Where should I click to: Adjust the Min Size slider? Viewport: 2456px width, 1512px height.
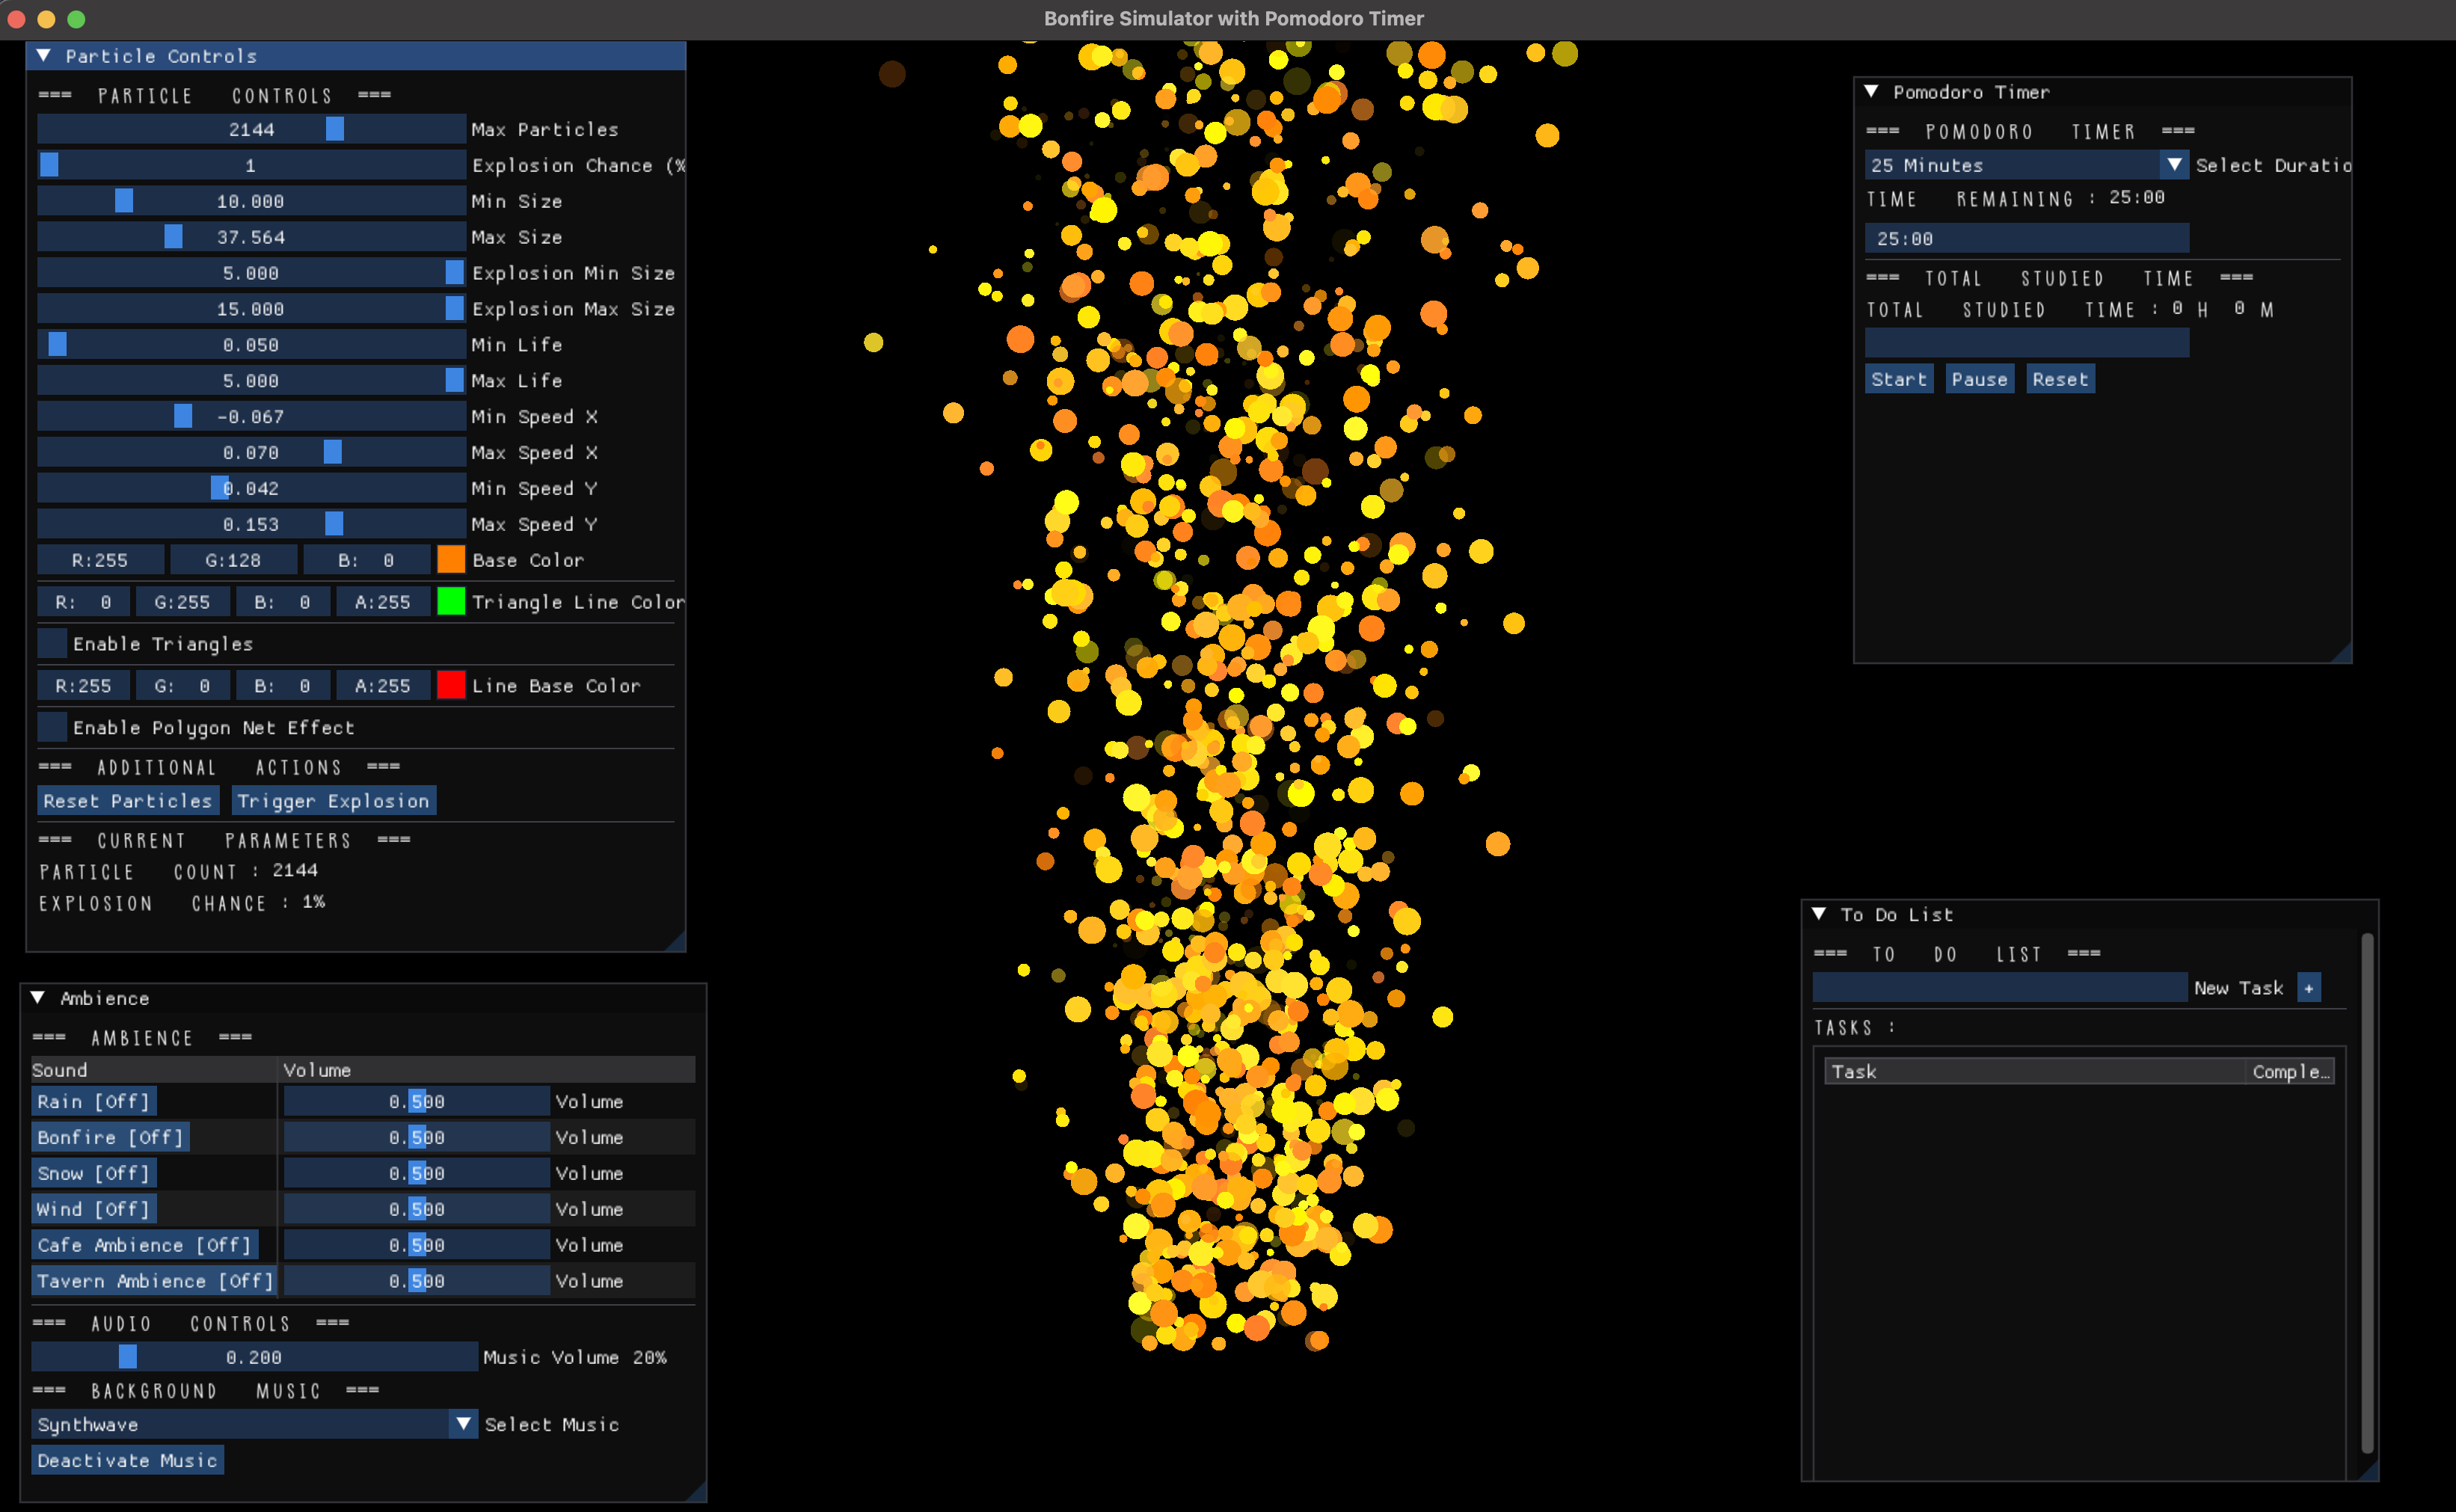click(x=252, y=201)
